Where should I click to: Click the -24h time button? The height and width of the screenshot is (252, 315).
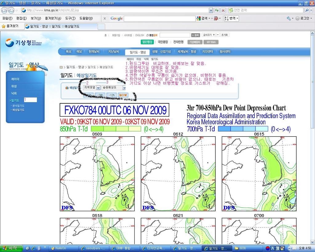tap(100, 95)
